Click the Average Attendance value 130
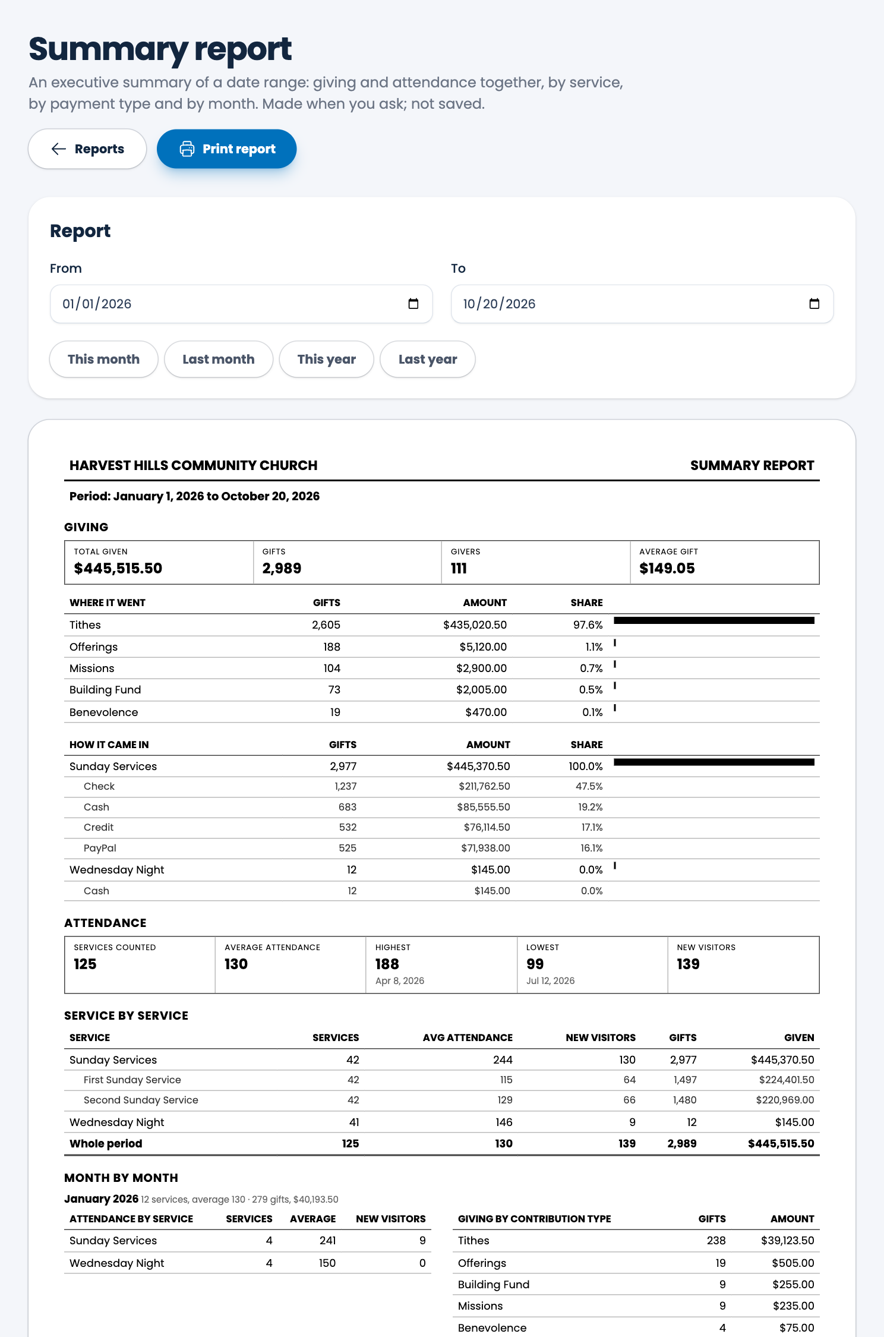Screen dimensions: 884x1337 (x=236, y=964)
